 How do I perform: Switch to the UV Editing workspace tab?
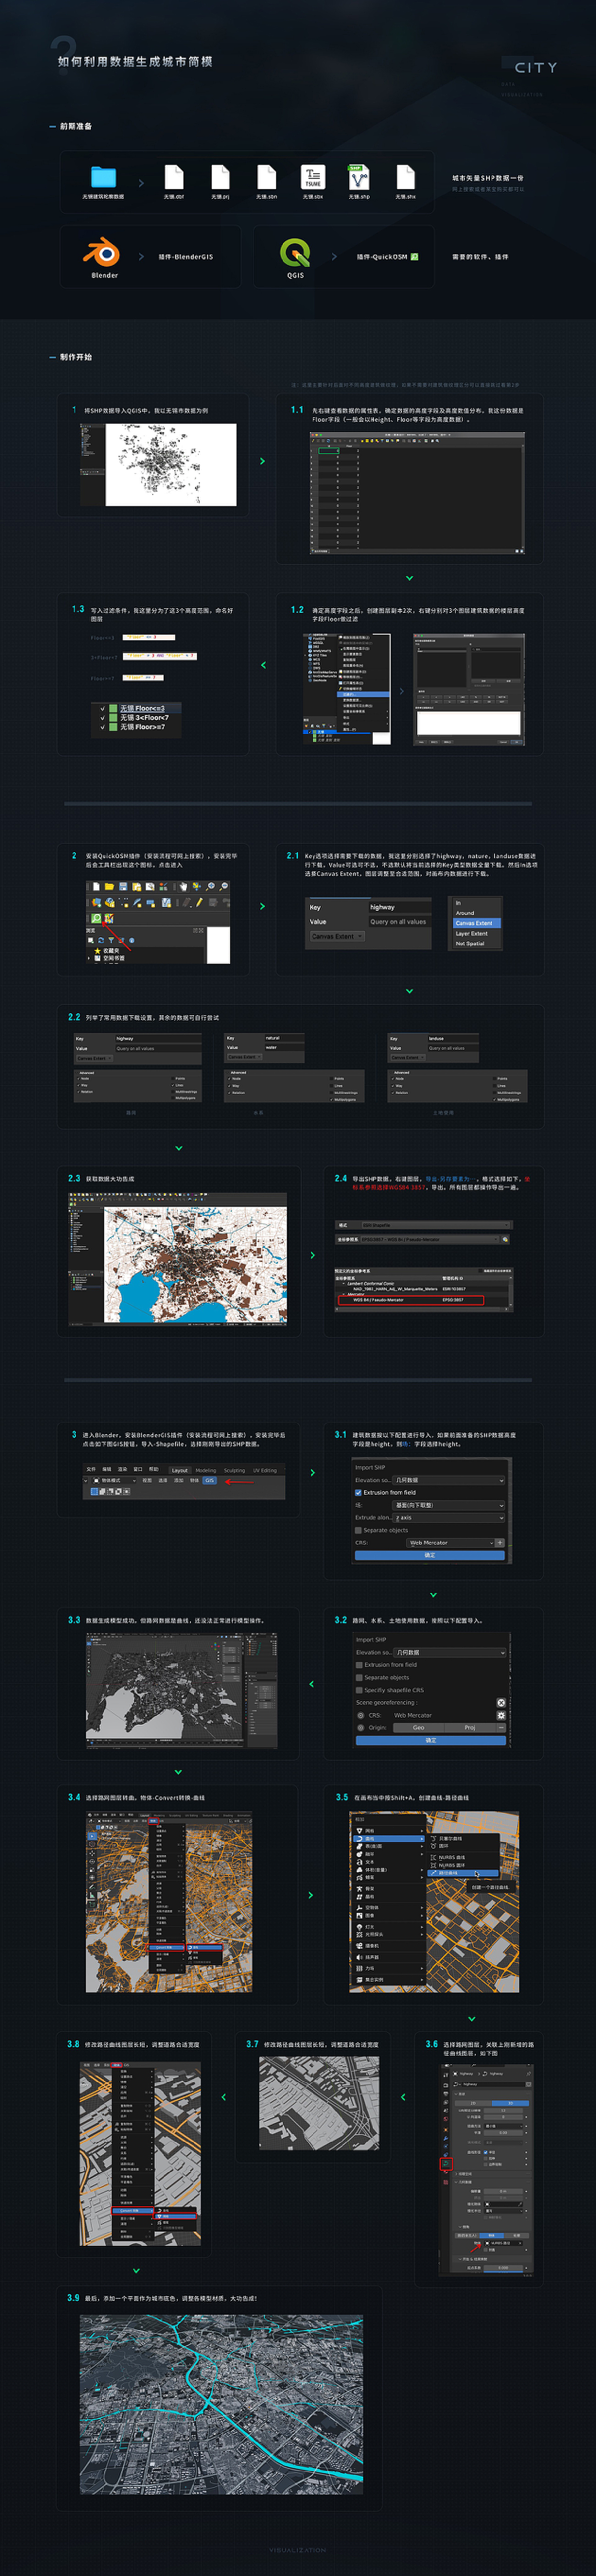(265, 1470)
